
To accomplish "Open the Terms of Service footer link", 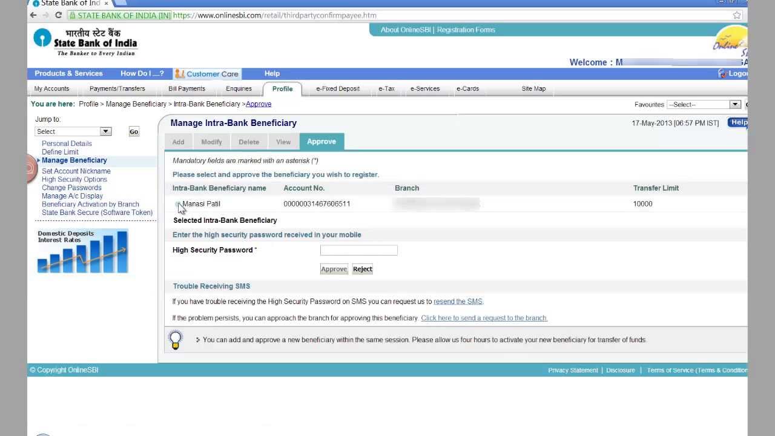I will click(697, 370).
